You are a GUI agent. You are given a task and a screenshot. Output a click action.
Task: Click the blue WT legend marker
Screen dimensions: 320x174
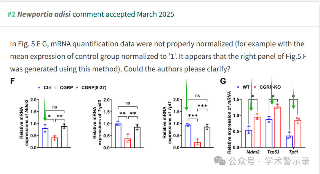pos(238,87)
